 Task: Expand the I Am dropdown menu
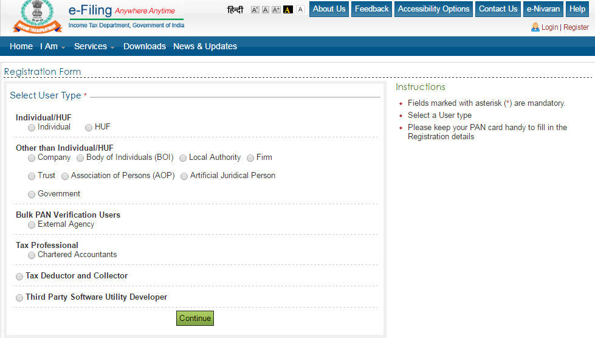(52, 46)
